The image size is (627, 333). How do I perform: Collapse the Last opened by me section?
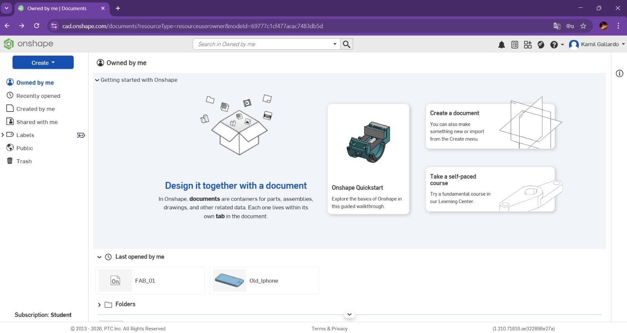[99, 257]
